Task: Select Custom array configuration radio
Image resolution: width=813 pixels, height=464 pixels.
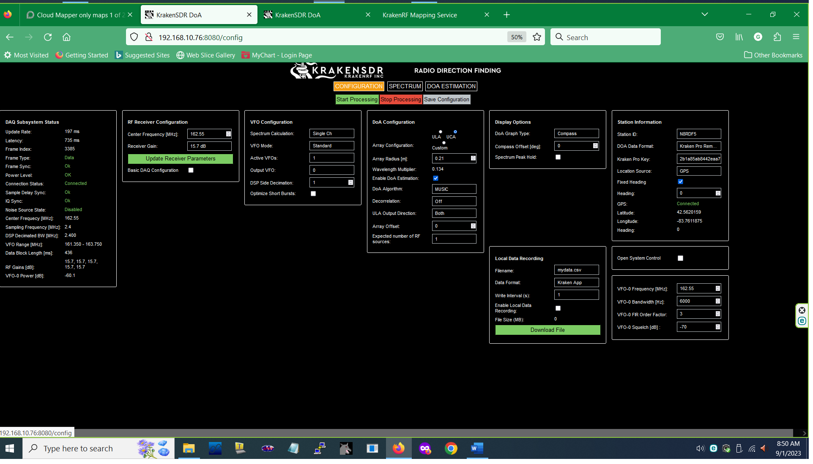Action: tap(444, 143)
